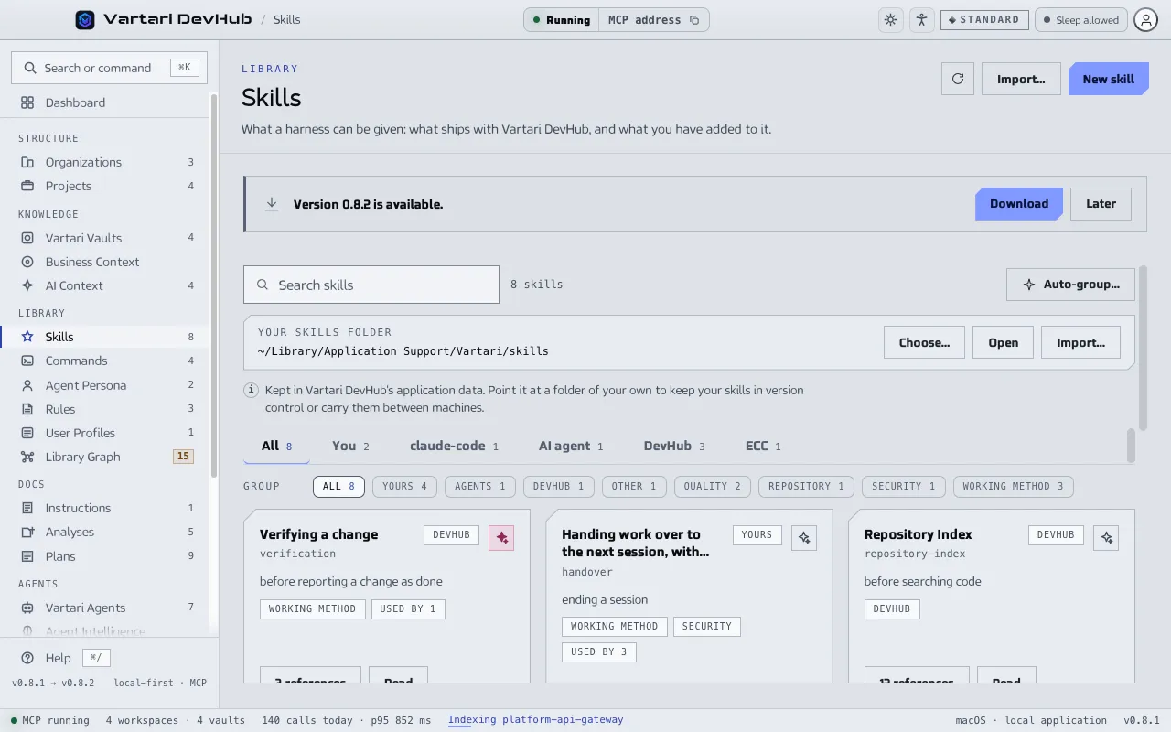Click the Vartari DevHub logo icon
1171x732 pixels.
[x=85, y=19]
